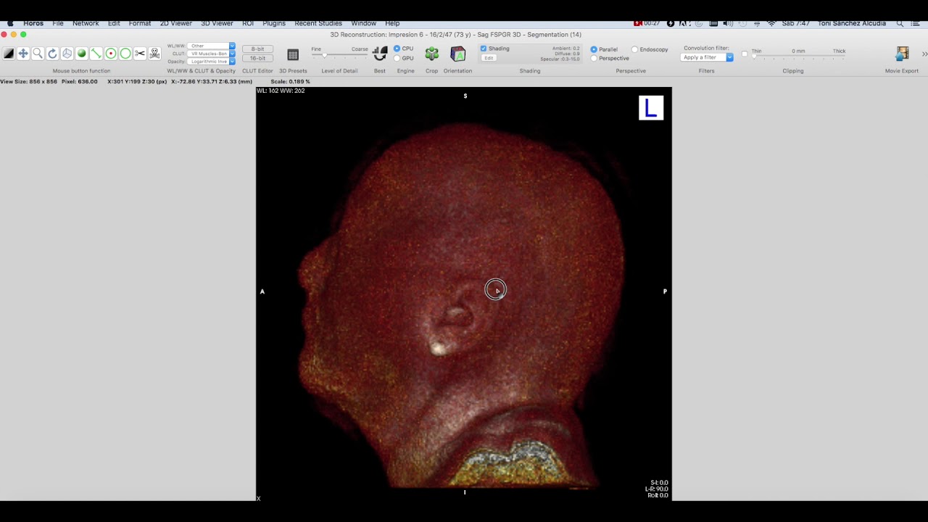The height and width of the screenshot is (522, 928).
Task: Open the 3D Presets grid
Action: point(293,54)
